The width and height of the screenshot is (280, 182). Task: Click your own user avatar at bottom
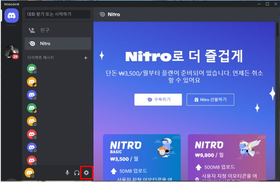pos(30,173)
